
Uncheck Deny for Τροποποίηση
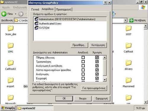(x=97, y=62)
